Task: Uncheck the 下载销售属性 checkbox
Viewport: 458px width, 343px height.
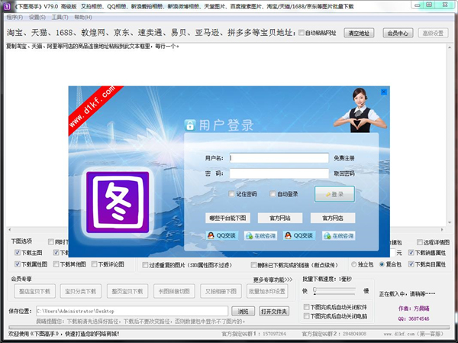Action: coord(411,252)
